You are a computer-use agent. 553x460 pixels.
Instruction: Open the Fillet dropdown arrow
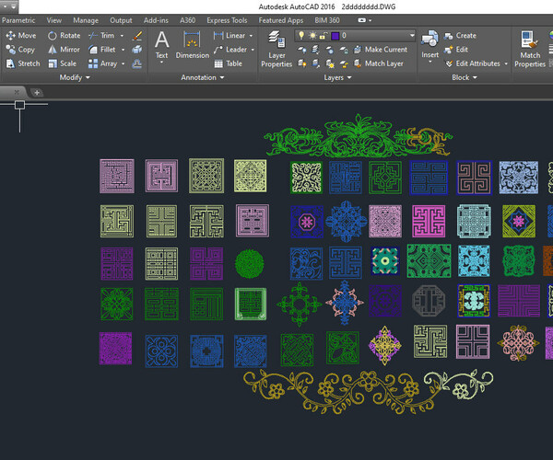click(124, 50)
